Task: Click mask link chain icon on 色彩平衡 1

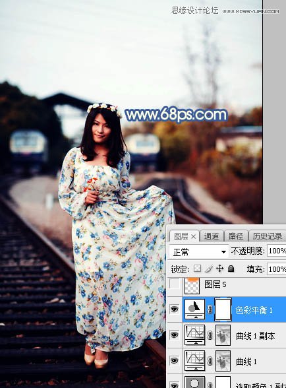Action: click(x=210, y=309)
